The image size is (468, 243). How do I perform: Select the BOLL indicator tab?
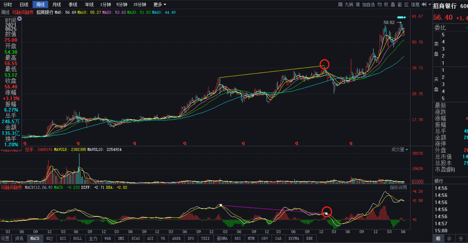pyautogui.click(x=78, y=238)
